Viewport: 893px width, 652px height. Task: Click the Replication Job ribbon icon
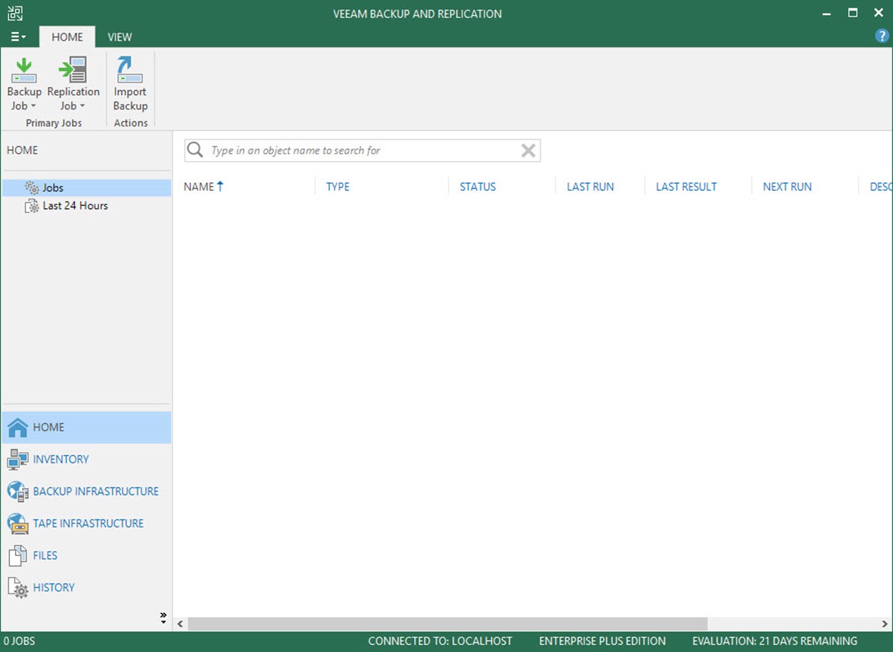tap(73, 71)
